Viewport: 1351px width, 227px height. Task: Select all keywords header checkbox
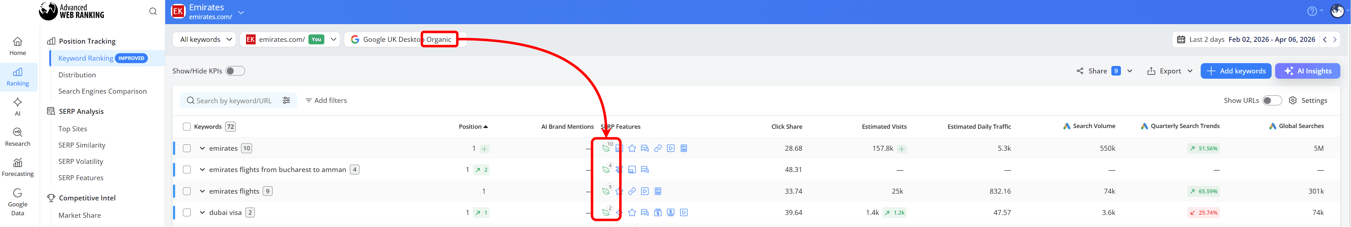pos(187,126)
